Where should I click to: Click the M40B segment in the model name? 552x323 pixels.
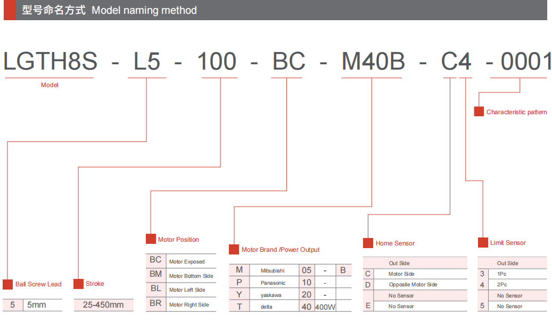tap(373, 62)
